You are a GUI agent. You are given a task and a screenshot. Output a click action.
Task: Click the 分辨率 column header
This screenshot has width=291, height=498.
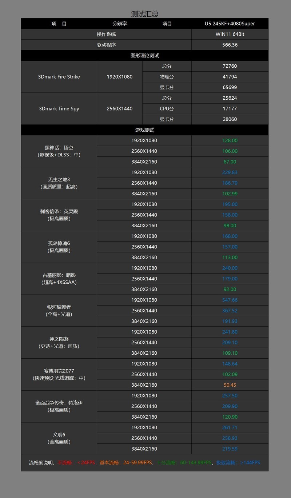click(x=120, y=23)
